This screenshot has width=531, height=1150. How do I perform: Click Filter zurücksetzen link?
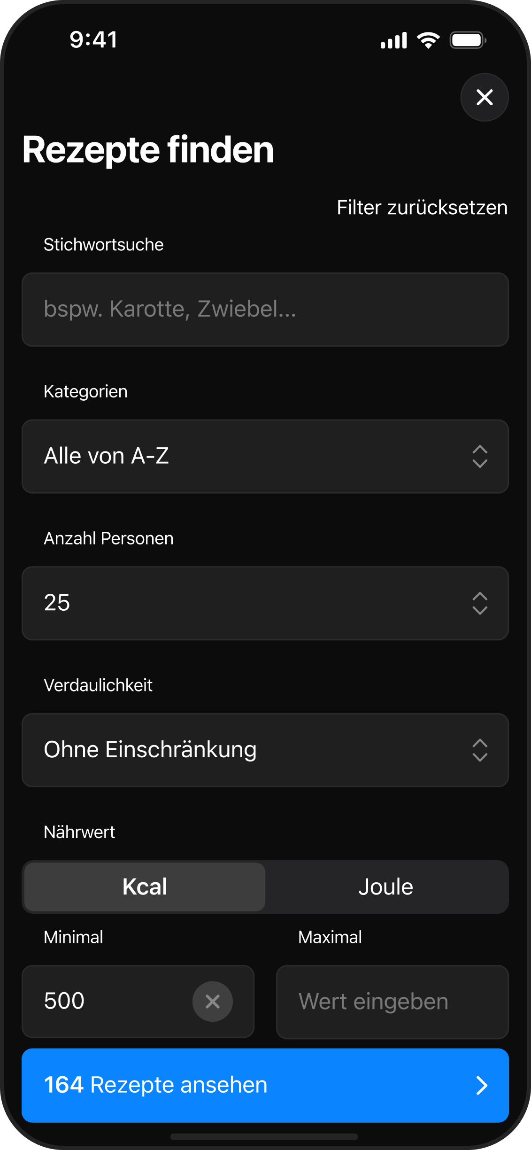tap(422, 208)
